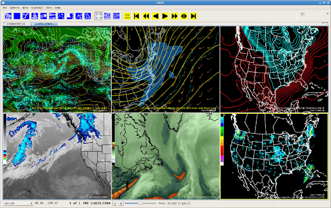This screenshot has height=208, width=331.
Task: Switch to the 1-BasicWX-US tab
Action: tap(16, 24)
